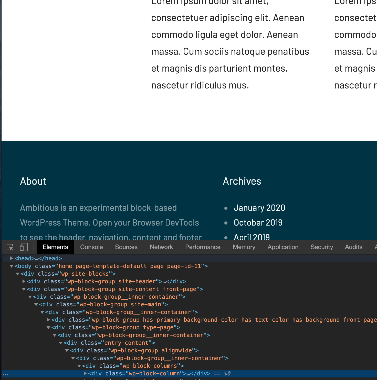
Task: Activate the inspect element picker icon
Action: [10, 247]
